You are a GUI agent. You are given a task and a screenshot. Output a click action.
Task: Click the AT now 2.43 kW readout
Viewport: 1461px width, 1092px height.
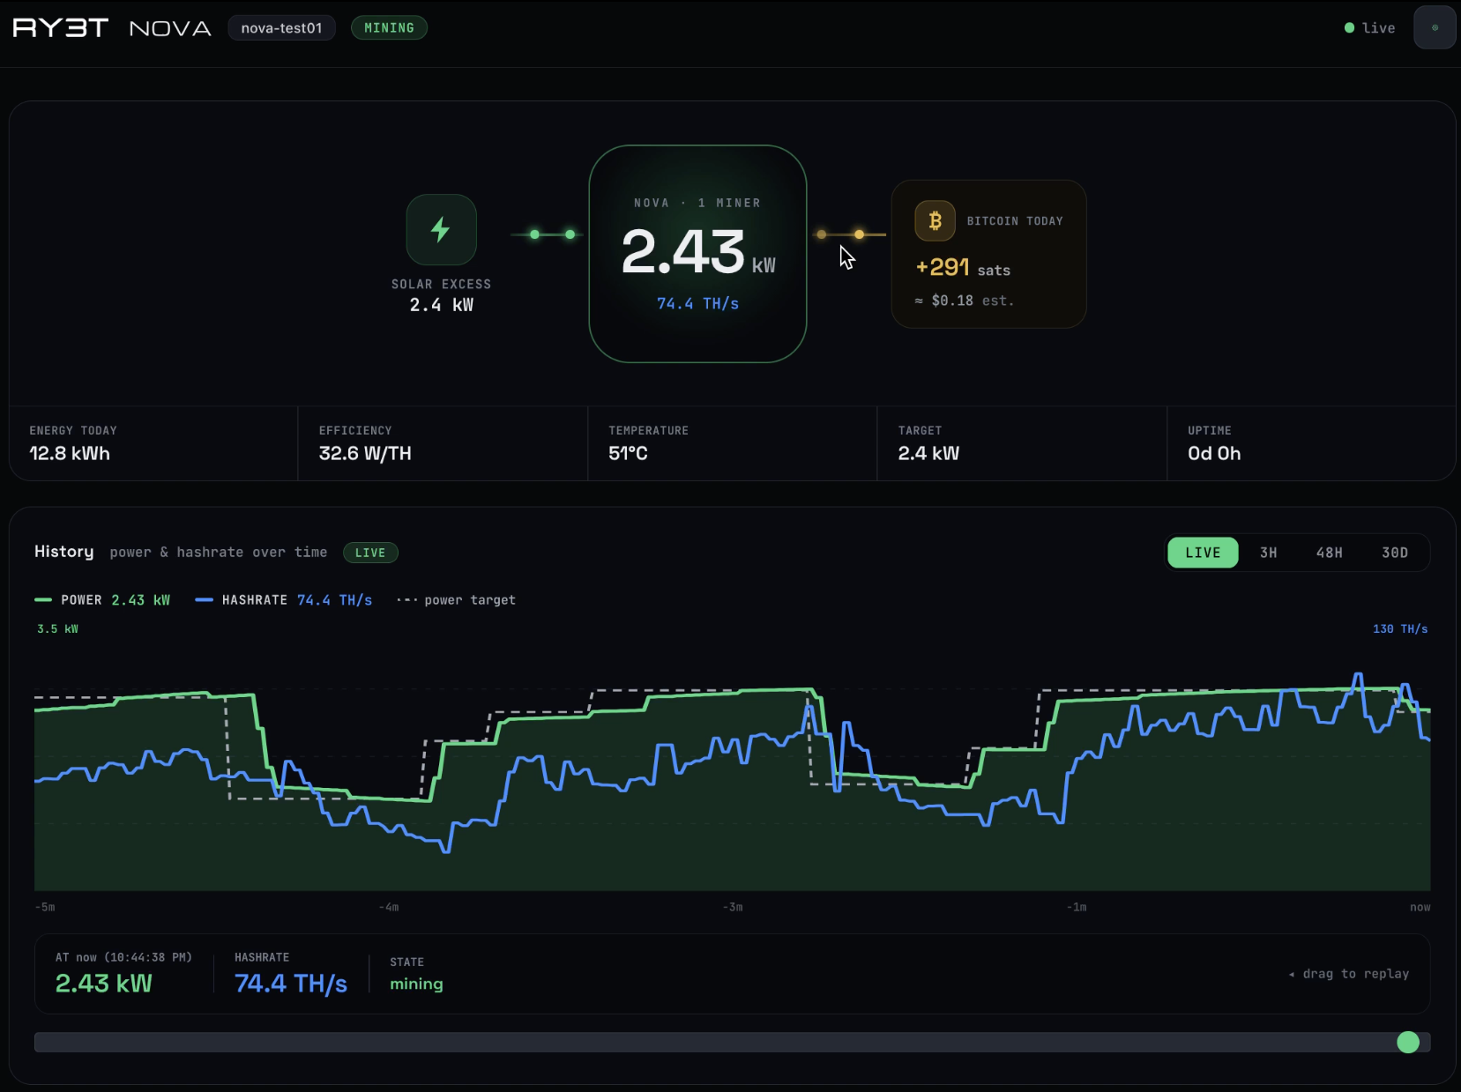123,974
